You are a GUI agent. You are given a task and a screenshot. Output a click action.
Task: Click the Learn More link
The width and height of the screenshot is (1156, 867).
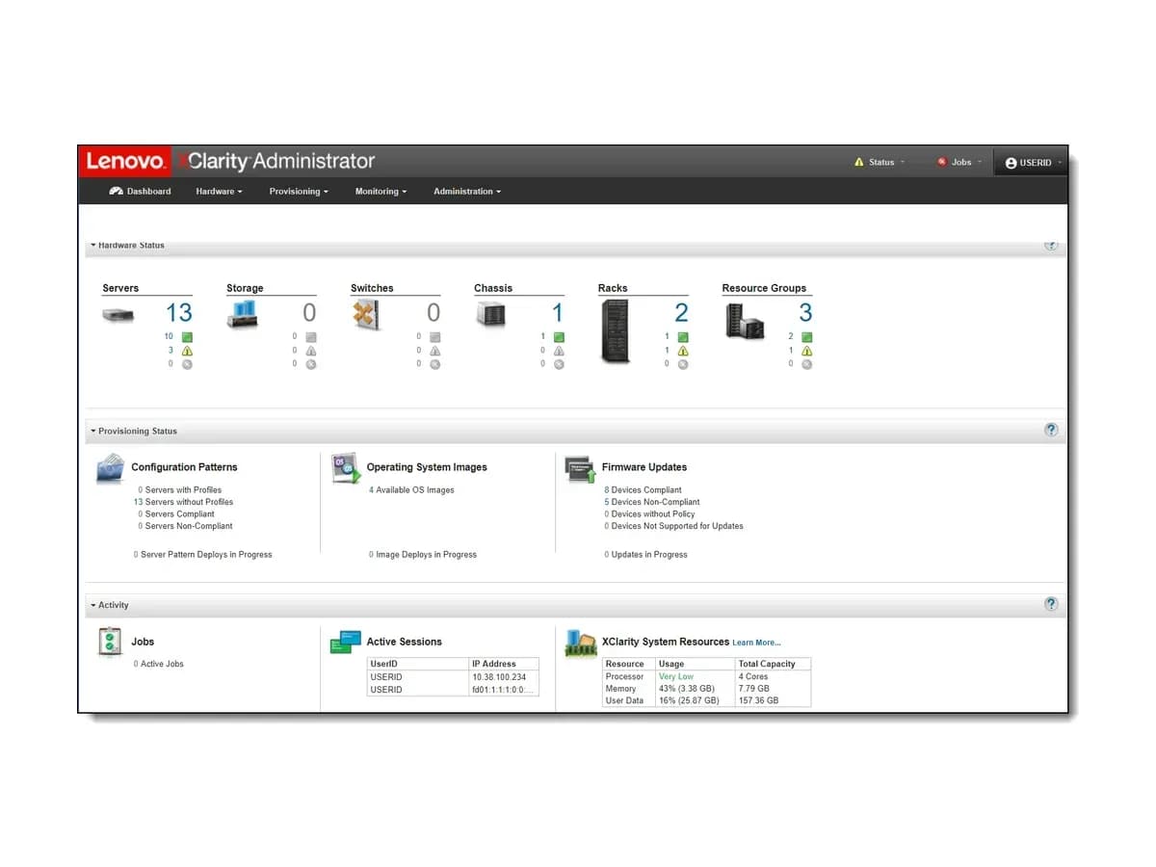pyautogui.click(x=756, y=643)
